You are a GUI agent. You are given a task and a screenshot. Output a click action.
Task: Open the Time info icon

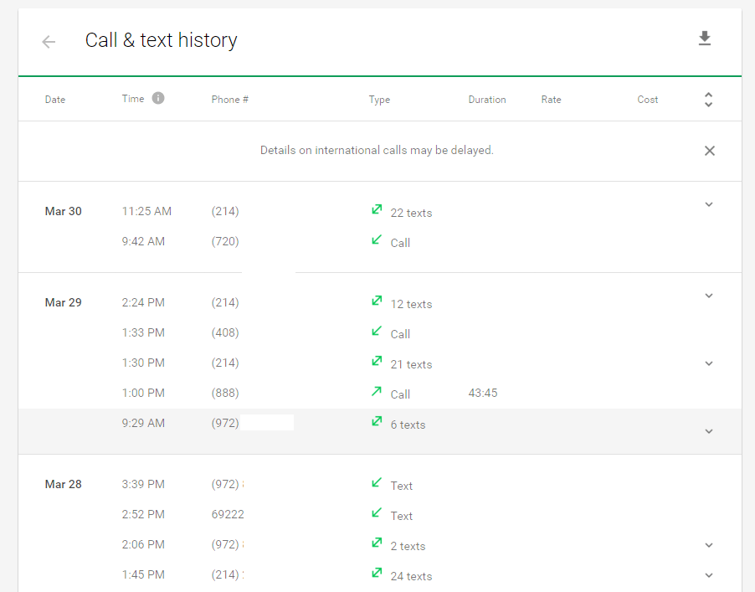(158, 98)
